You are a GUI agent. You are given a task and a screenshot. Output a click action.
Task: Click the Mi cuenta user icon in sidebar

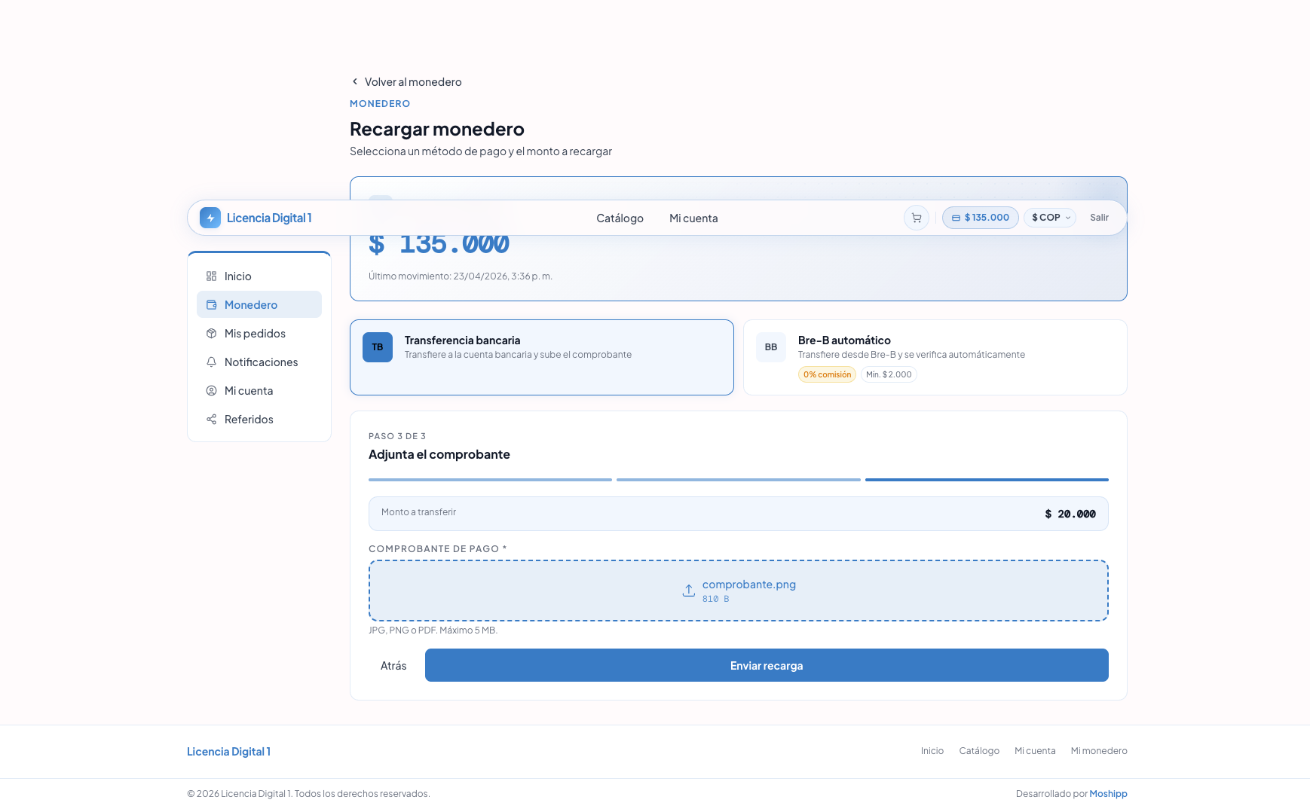tap(211, 391)
